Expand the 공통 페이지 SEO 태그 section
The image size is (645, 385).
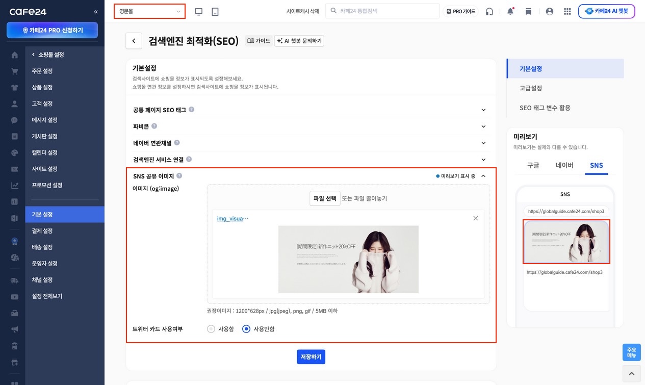483,110
